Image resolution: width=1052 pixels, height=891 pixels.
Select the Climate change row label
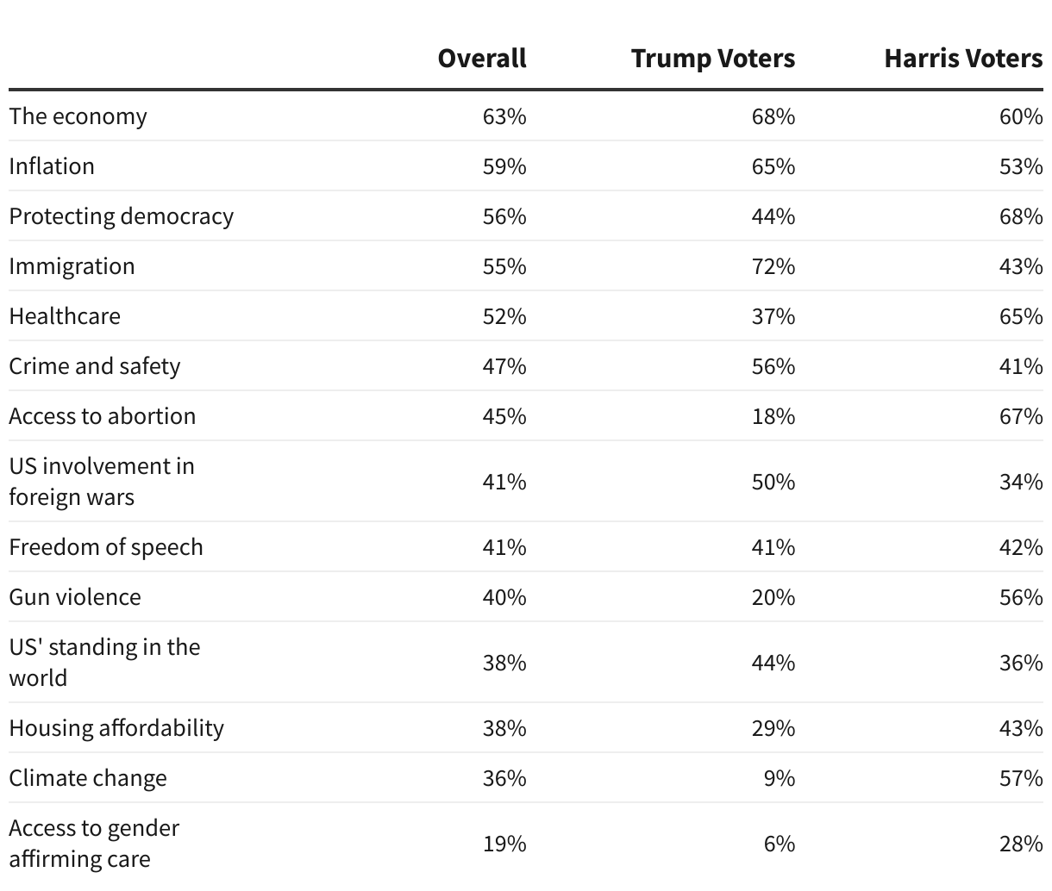point(88,778)
